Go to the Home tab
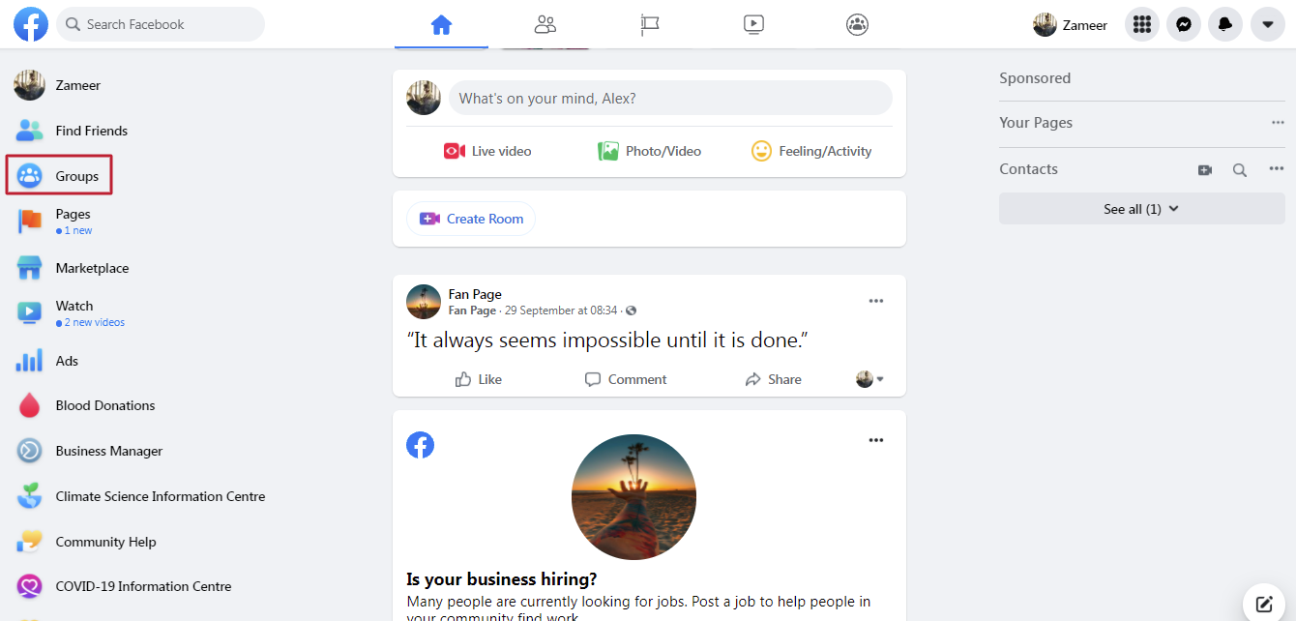1296x621 pixels. point(441,24)
